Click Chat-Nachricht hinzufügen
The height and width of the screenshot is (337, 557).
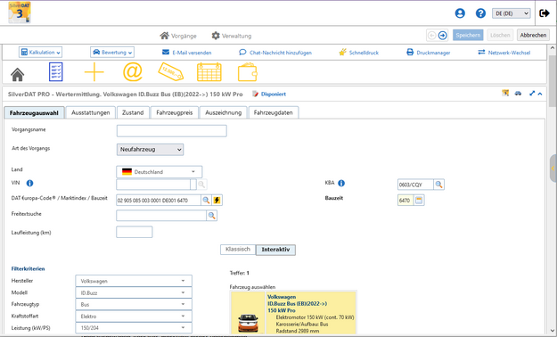[275, 53]
